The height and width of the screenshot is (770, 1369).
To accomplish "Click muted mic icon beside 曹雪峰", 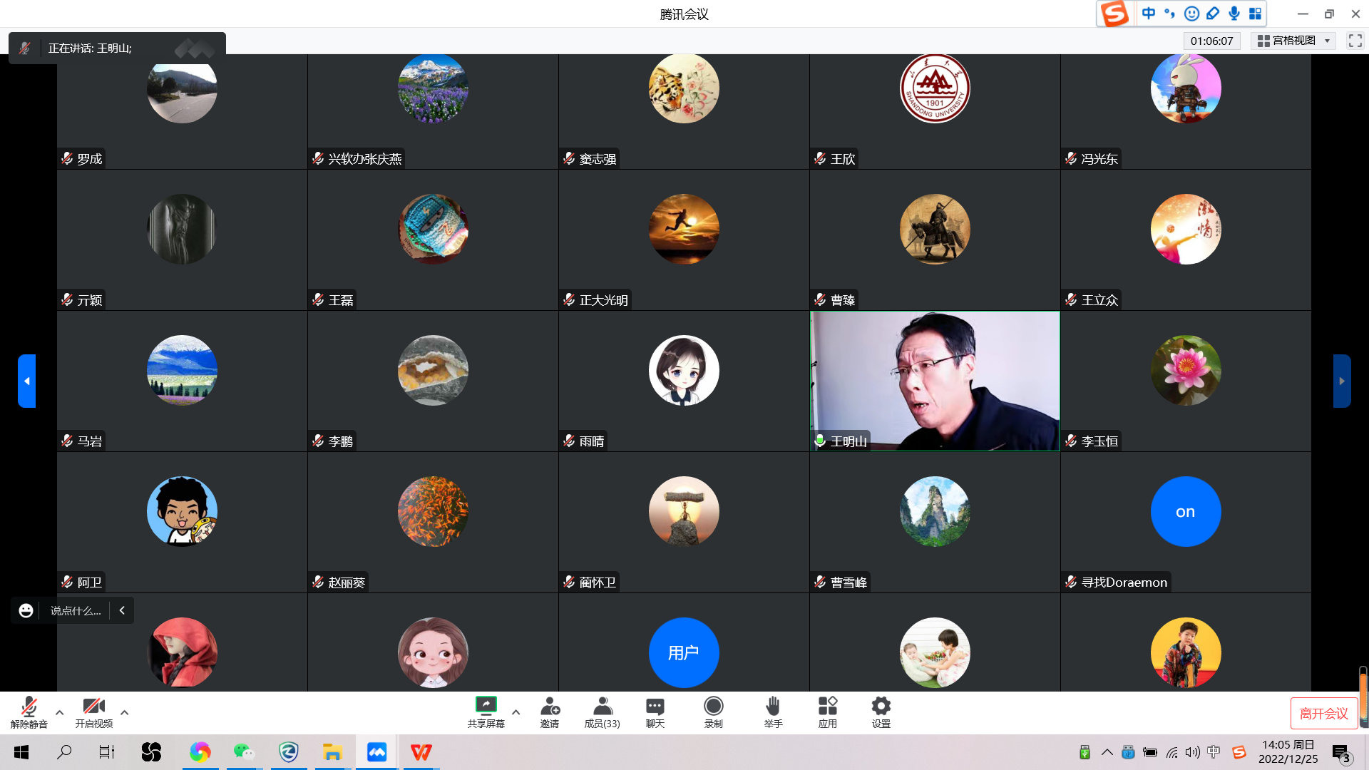I will (x=820, y=582).
